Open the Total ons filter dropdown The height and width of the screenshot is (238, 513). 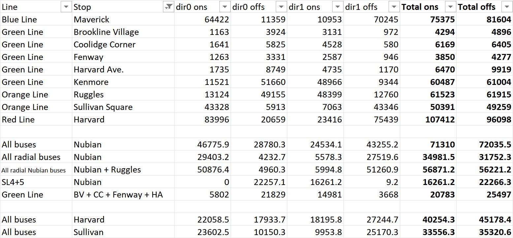451,7
